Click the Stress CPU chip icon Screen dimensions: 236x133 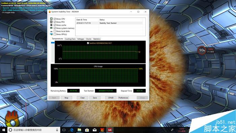(x=51, y=19)
